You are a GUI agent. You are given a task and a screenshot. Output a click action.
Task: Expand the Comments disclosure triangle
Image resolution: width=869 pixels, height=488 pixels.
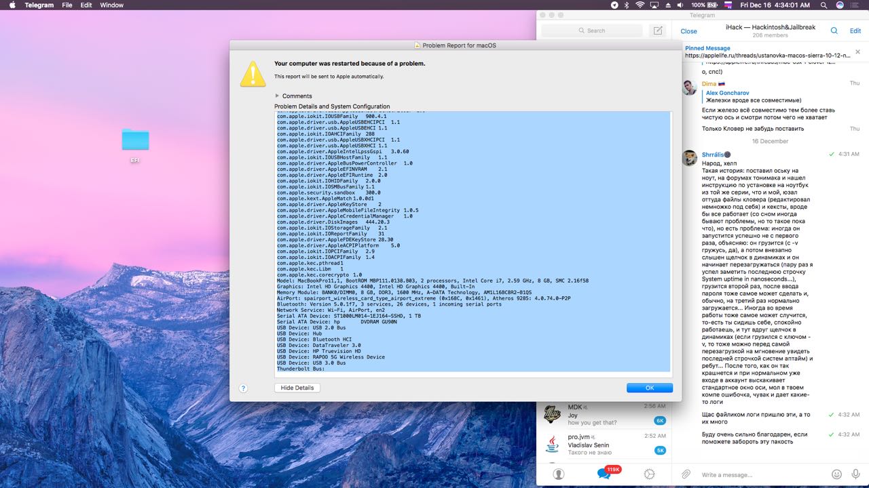click(x=277, y=96)
